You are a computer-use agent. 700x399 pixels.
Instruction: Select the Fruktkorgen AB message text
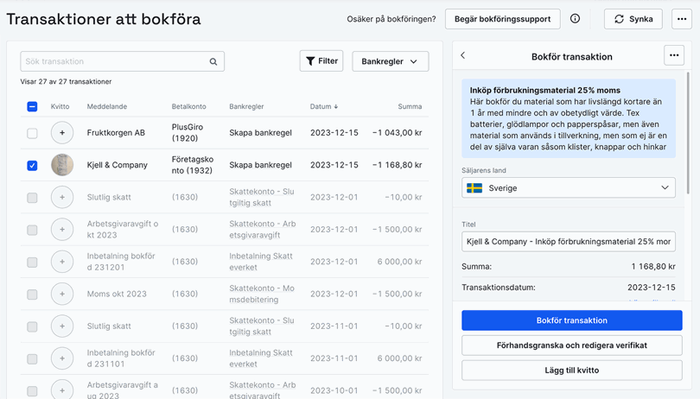click(x=116, y=132)
